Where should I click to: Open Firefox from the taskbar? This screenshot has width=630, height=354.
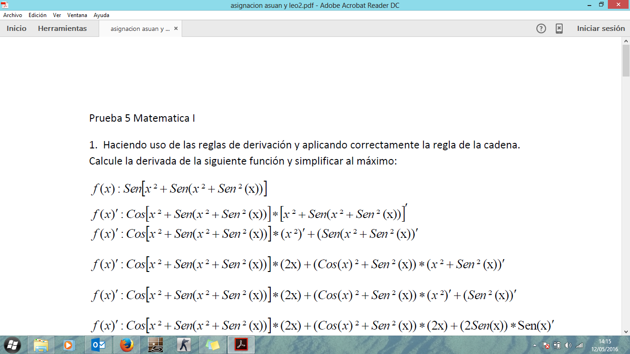pos(126,345)
